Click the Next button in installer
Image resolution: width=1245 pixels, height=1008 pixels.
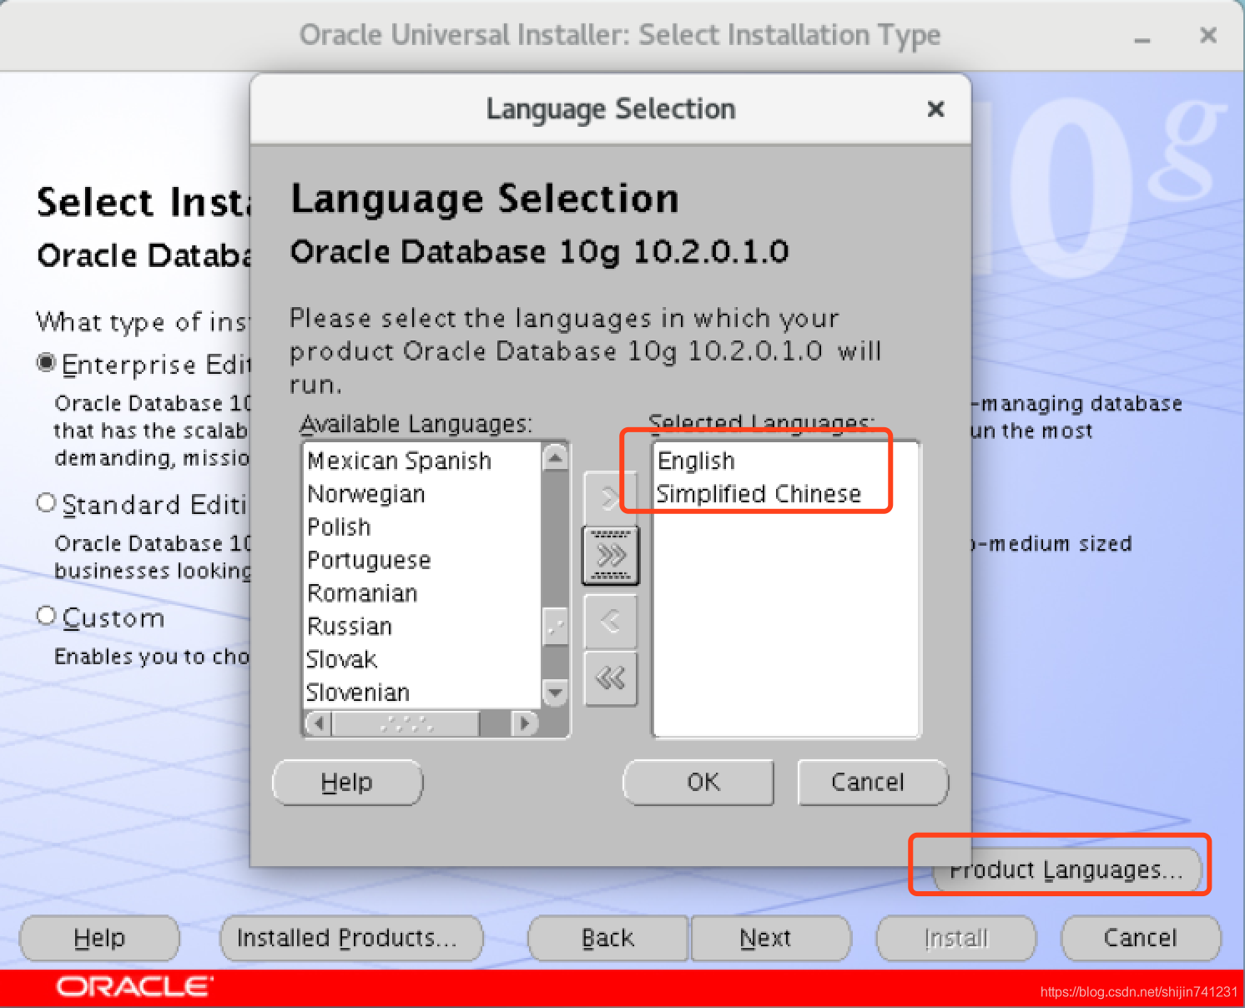[771, 938]
